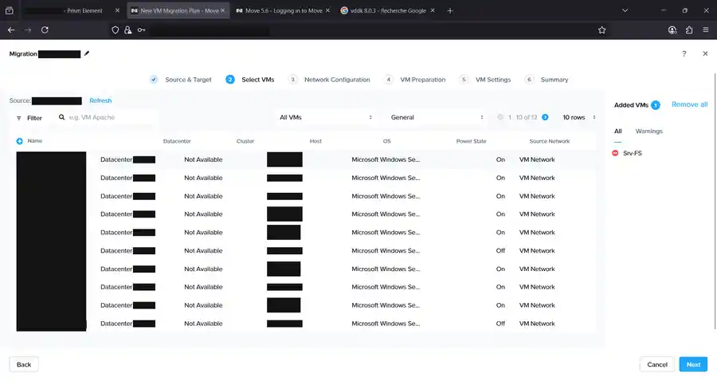Remove Srv-FS with its red minus icon
The width and height of the screenshot is (717, 381).
(x=615, y=153)
